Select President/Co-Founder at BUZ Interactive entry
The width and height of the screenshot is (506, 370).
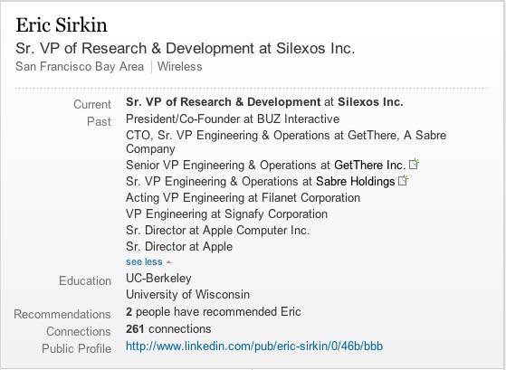(233, 119)
